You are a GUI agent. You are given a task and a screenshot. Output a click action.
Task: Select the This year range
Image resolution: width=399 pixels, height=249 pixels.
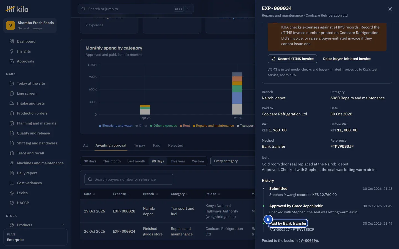(178, 161)
